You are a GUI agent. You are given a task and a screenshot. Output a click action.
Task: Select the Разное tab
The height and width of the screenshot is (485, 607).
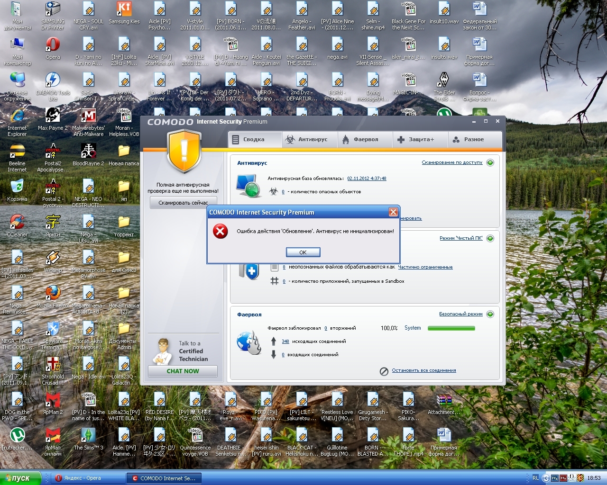click(469, 139)
